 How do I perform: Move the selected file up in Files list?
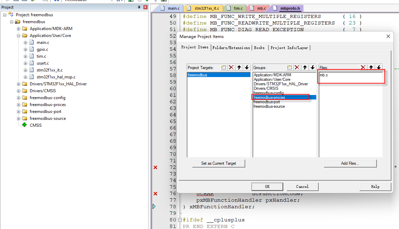tap(371, 67)
